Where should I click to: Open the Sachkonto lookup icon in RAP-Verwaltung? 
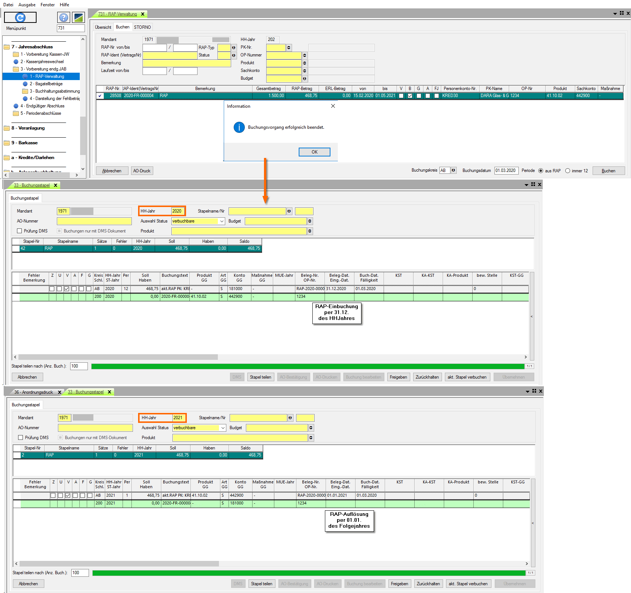pyautogui.click(x=305, y=71)
